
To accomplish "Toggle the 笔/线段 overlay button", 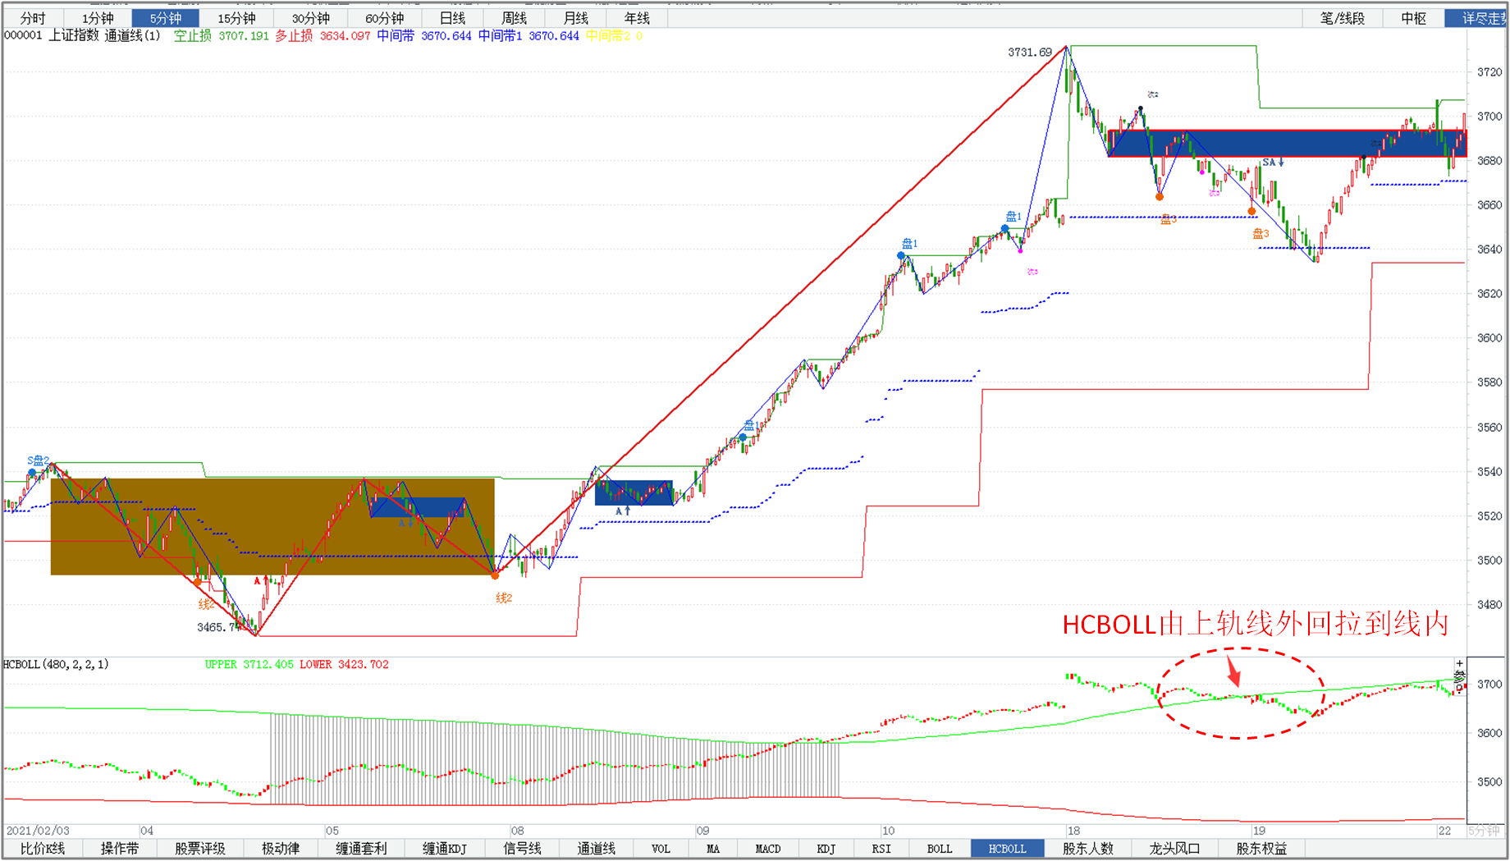I will coord(1343,18).
